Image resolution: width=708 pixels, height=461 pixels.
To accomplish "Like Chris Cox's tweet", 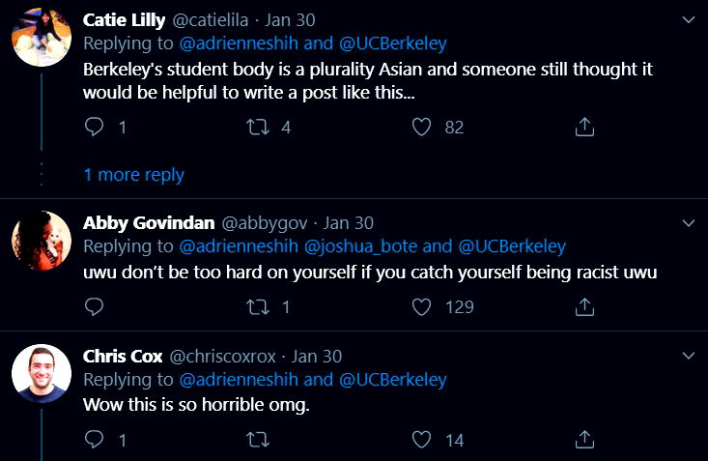I will pyautogui.click(x=421, y=440).
